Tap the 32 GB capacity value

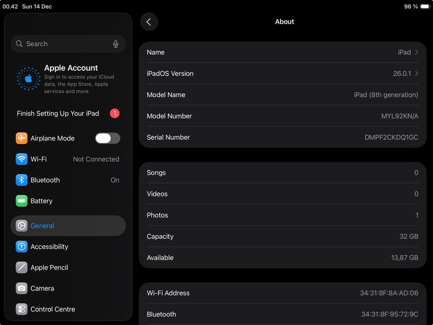[x=409, y=237]
